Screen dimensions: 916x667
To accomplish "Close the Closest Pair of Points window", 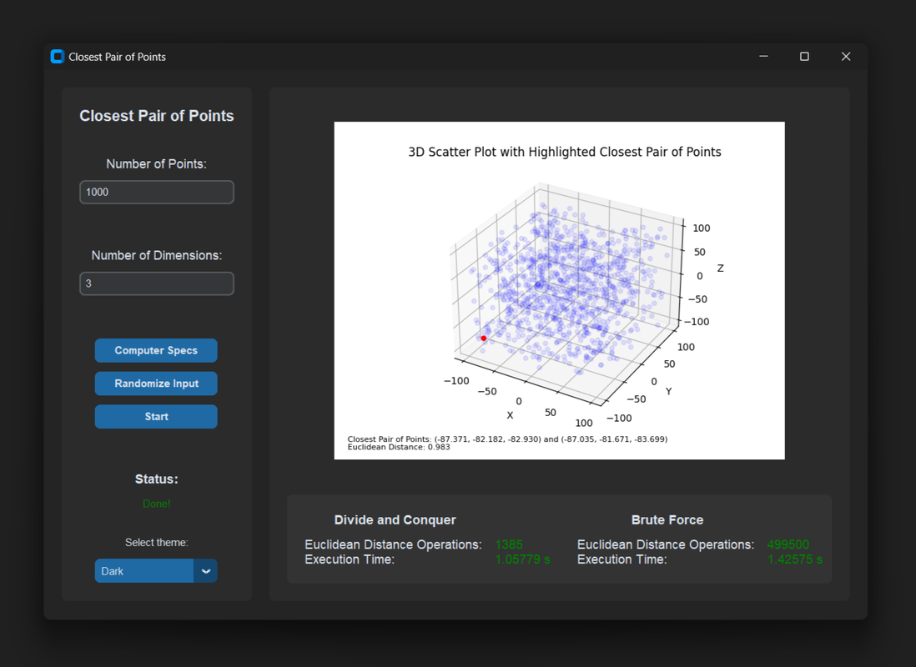I will point(846,57).
